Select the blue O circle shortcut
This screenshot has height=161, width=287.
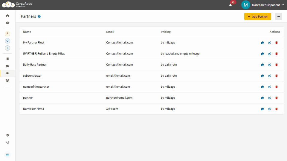(x=7, y=41)
